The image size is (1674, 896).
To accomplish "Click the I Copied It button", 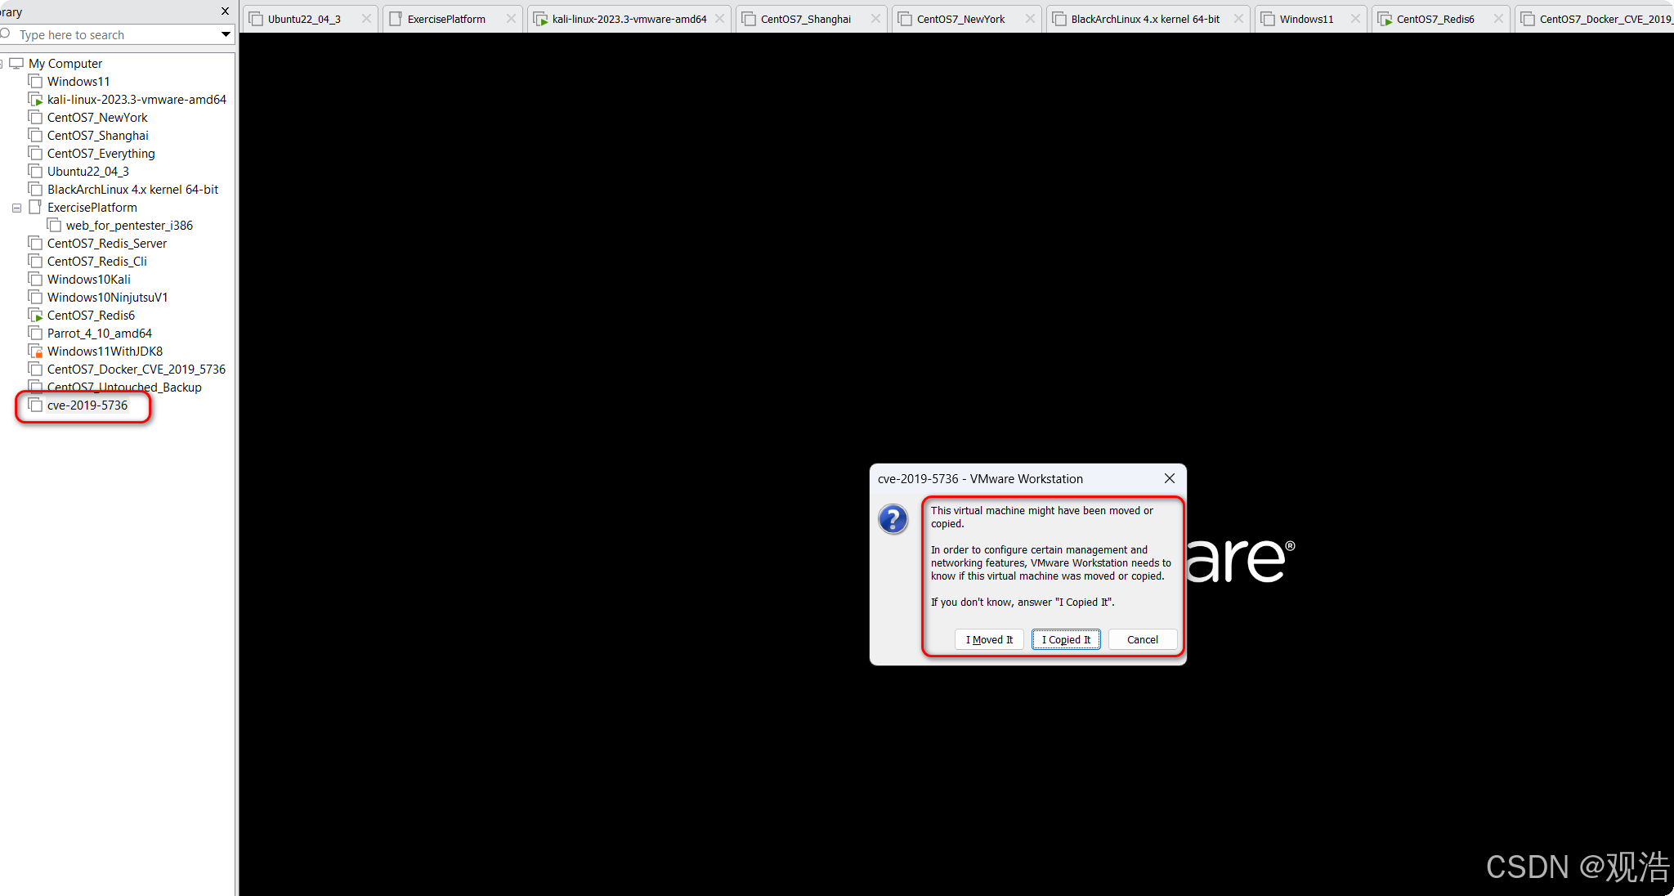I will [1066, 639].
